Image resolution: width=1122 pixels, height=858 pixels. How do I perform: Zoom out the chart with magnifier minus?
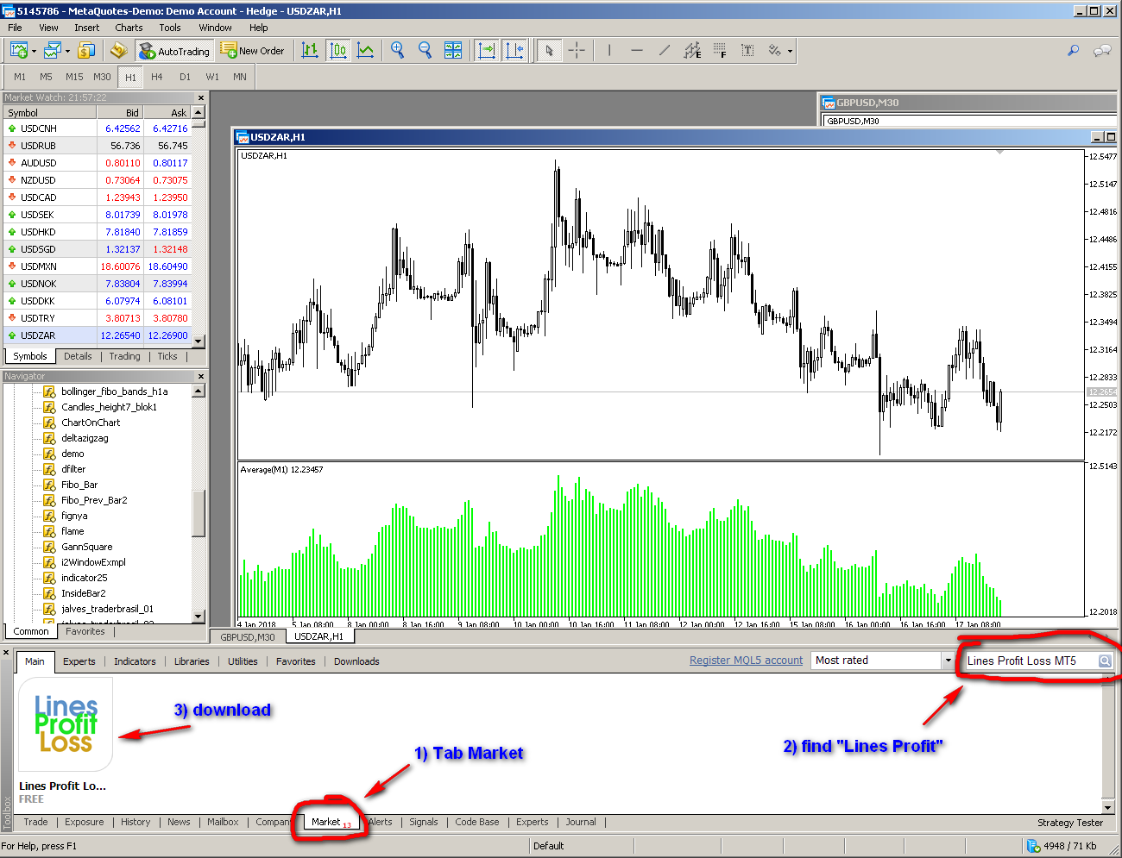pos(425,50)
